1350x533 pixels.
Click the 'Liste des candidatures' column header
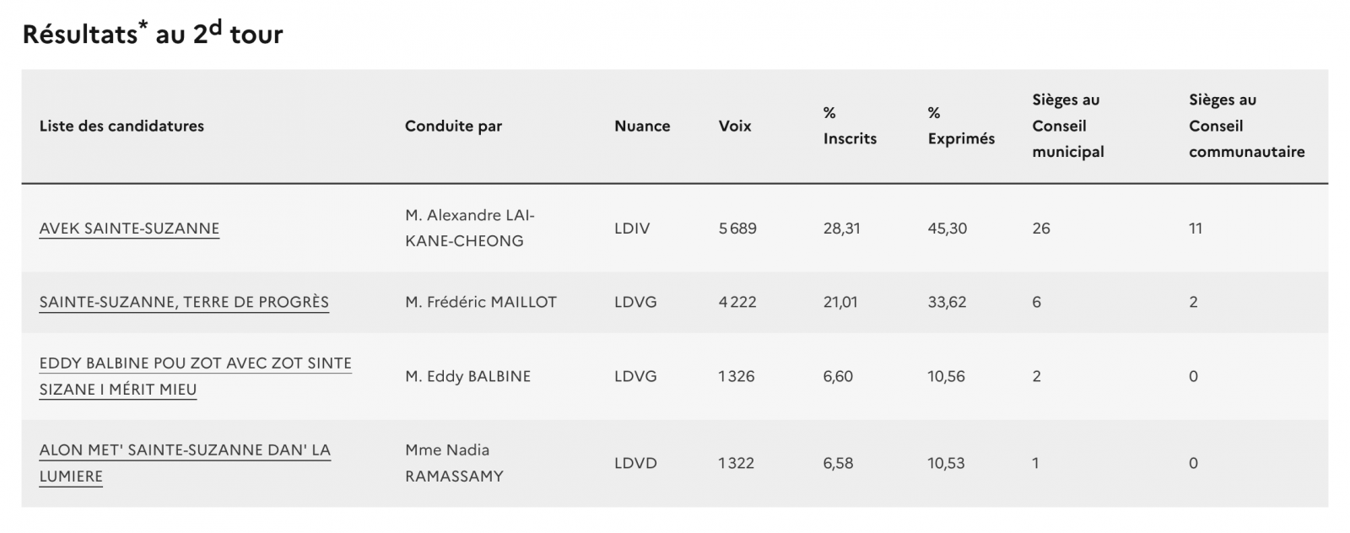pos(121,126)
